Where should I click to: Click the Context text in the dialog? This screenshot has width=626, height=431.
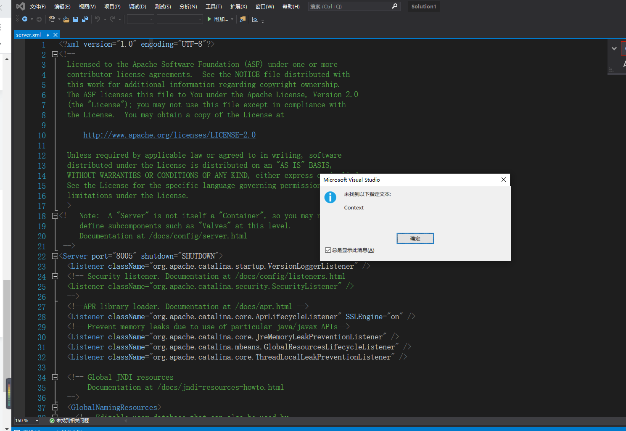pyautogui.click(x=354, y=208)
